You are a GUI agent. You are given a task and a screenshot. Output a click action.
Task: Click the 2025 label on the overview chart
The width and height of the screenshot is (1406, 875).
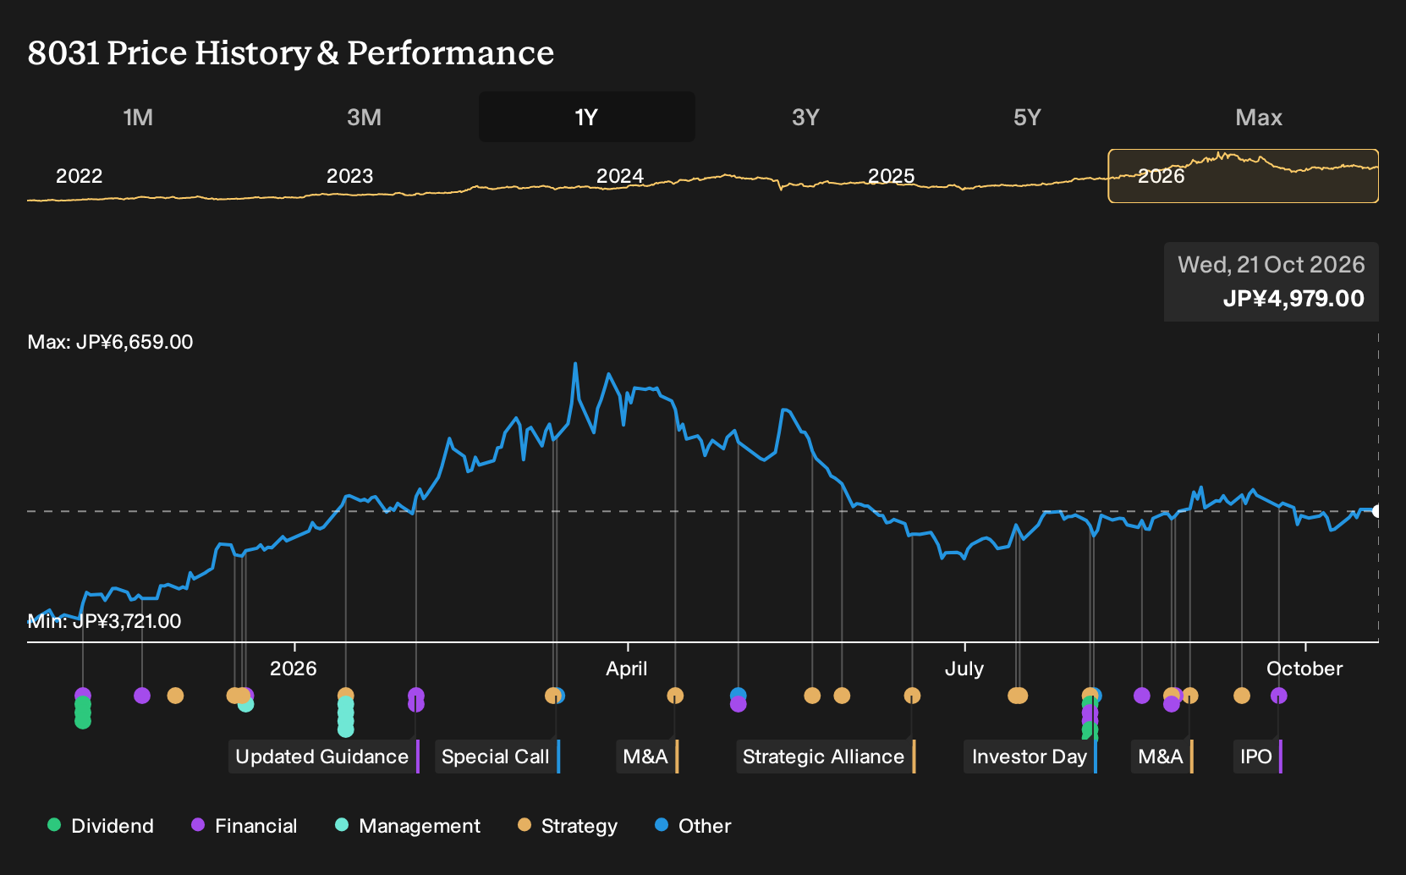click(891, 176)
